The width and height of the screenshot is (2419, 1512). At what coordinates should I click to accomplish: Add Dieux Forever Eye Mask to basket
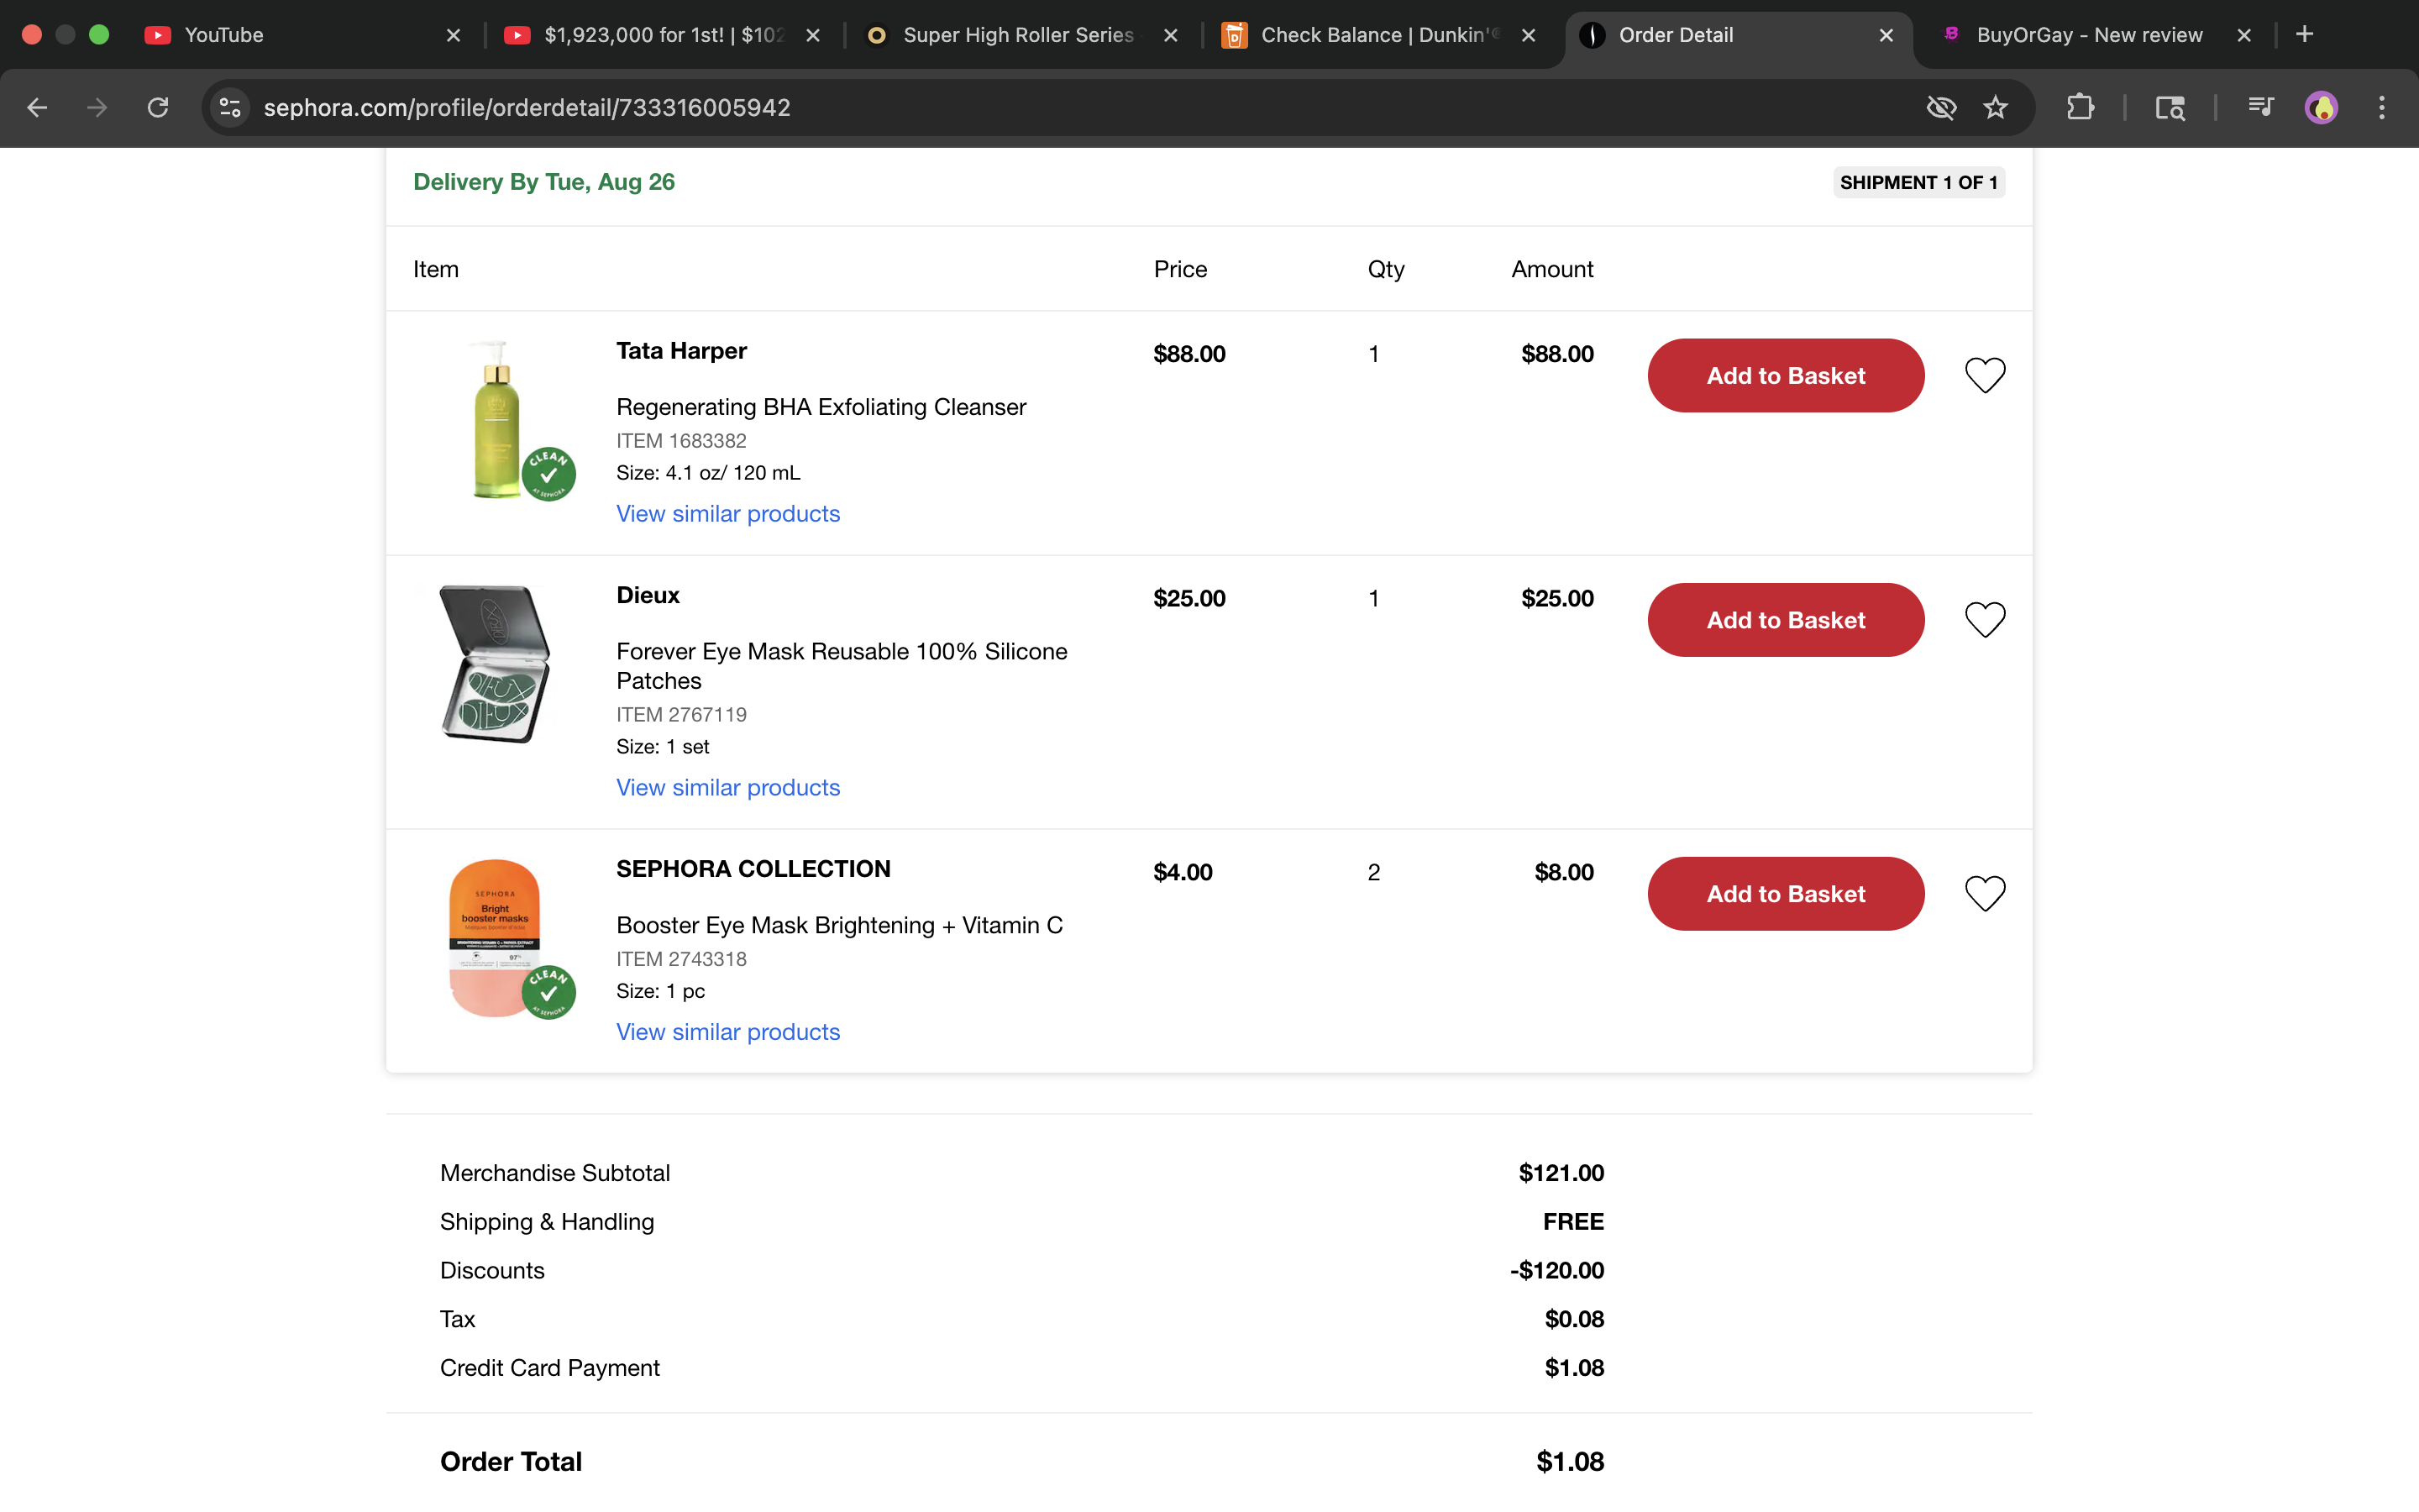(x=1785, y=620)
